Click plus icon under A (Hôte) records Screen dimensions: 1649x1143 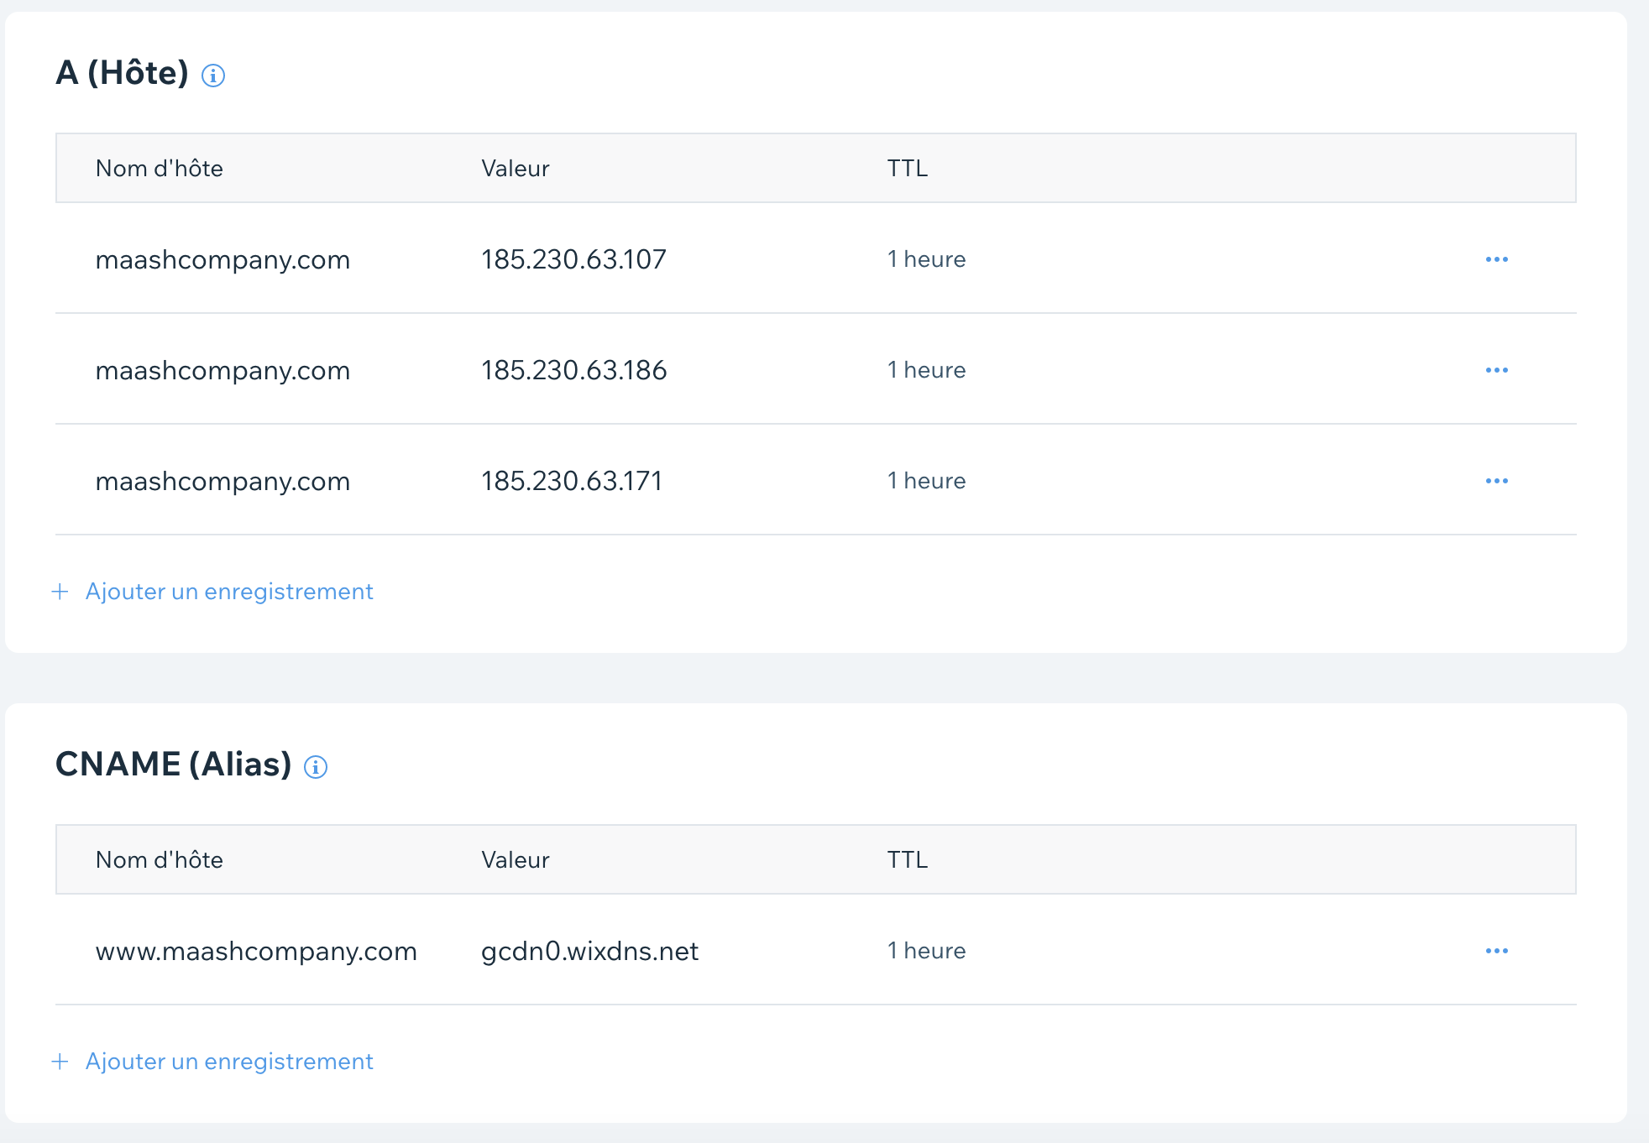click(60, 592)
